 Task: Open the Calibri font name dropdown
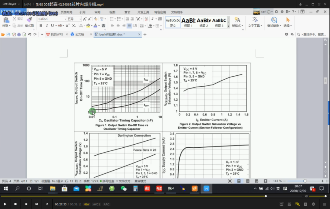(x=65, y=19)
